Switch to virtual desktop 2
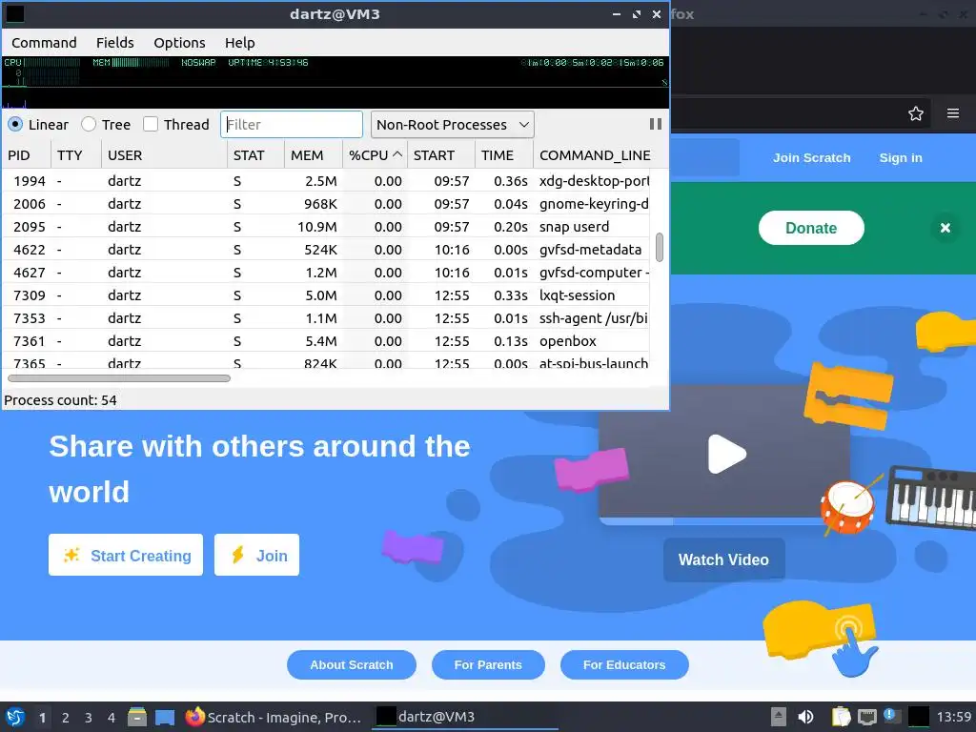This screenshot has height=732, width=976. pos(66,718)
